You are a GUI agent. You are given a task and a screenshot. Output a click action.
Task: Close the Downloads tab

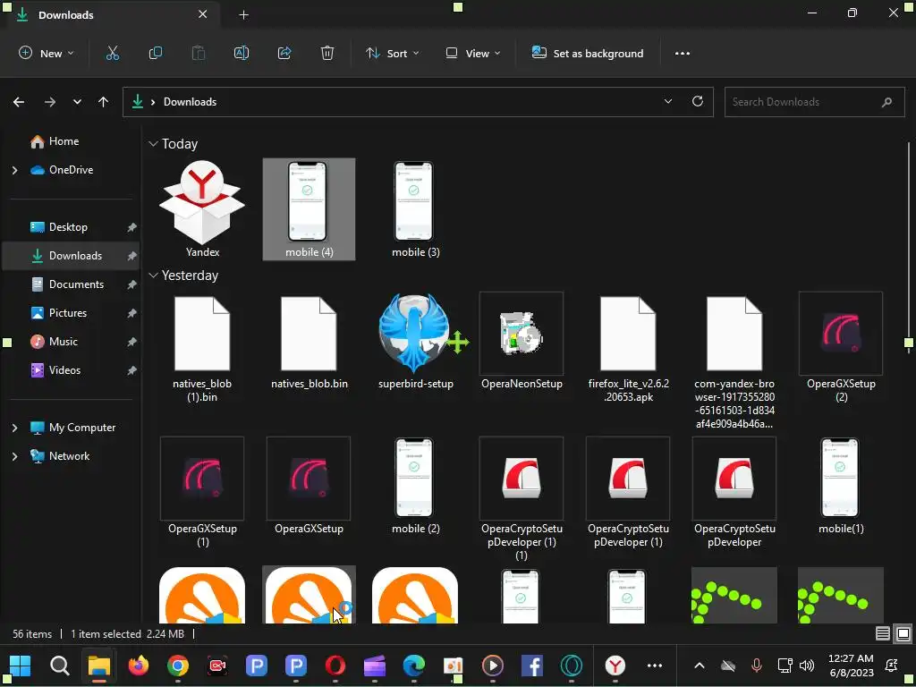203,14
